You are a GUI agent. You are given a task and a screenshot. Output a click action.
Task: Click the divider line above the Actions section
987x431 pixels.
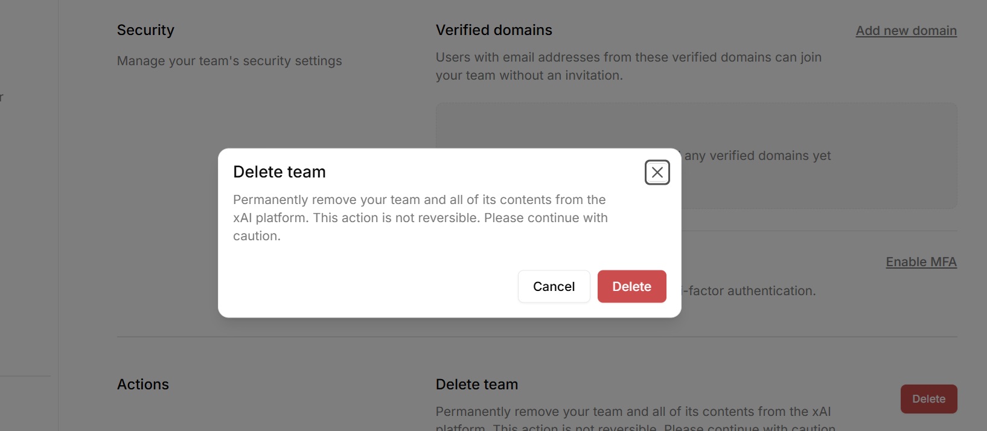(x=537, y=337)
